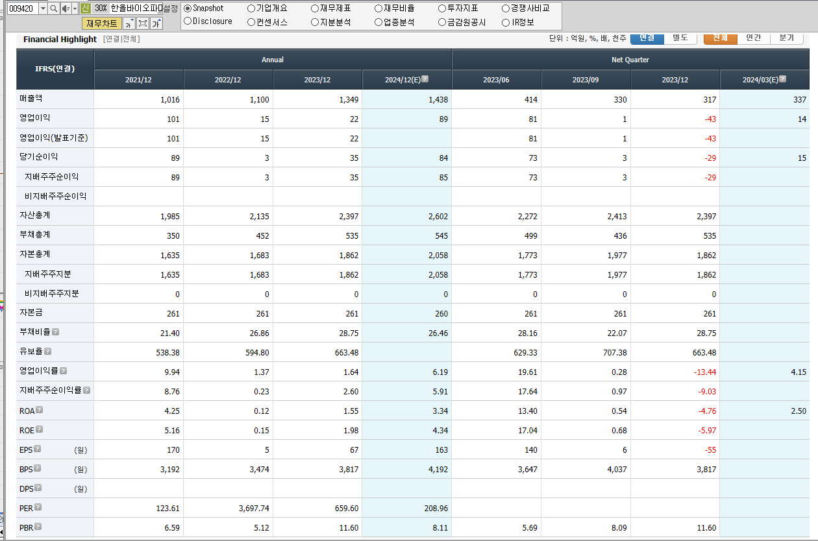Image resolution: width=818 pixels, height=541 pixels.
Task: Click the 009420 stock code input field
Action: click(23, 8)
